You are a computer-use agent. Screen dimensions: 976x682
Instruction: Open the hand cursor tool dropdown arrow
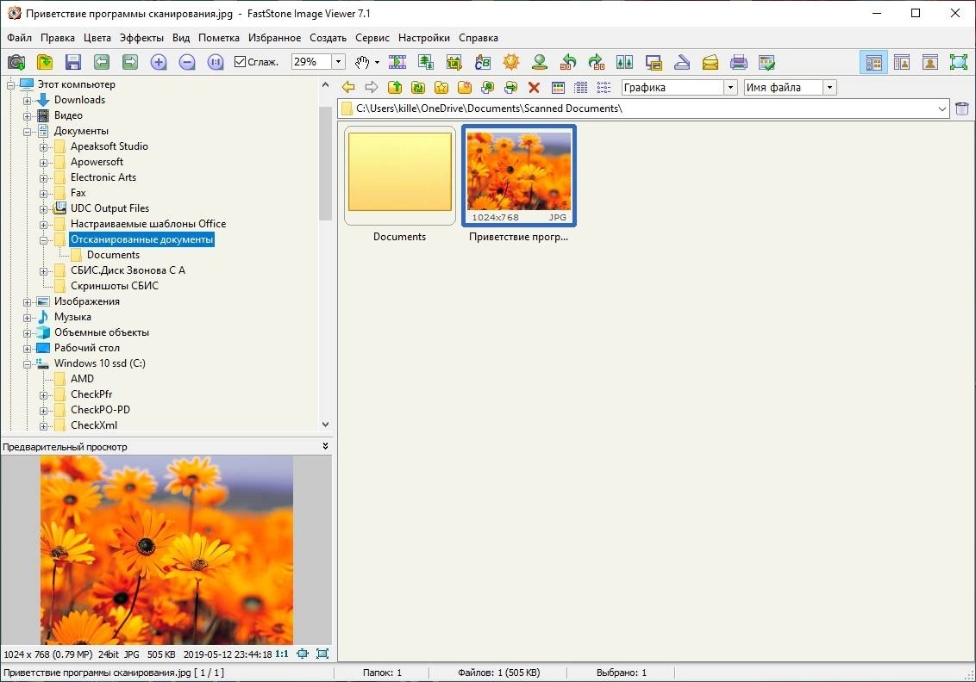click(377, 62)
